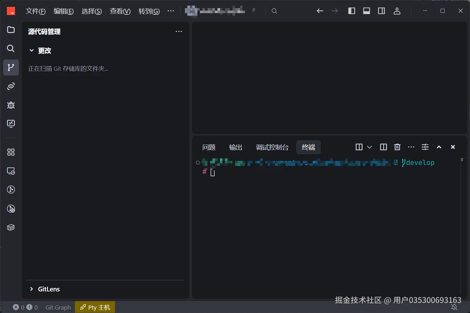Select the Source Control branch icon
The image size is (470, 313).
(11, 67)
